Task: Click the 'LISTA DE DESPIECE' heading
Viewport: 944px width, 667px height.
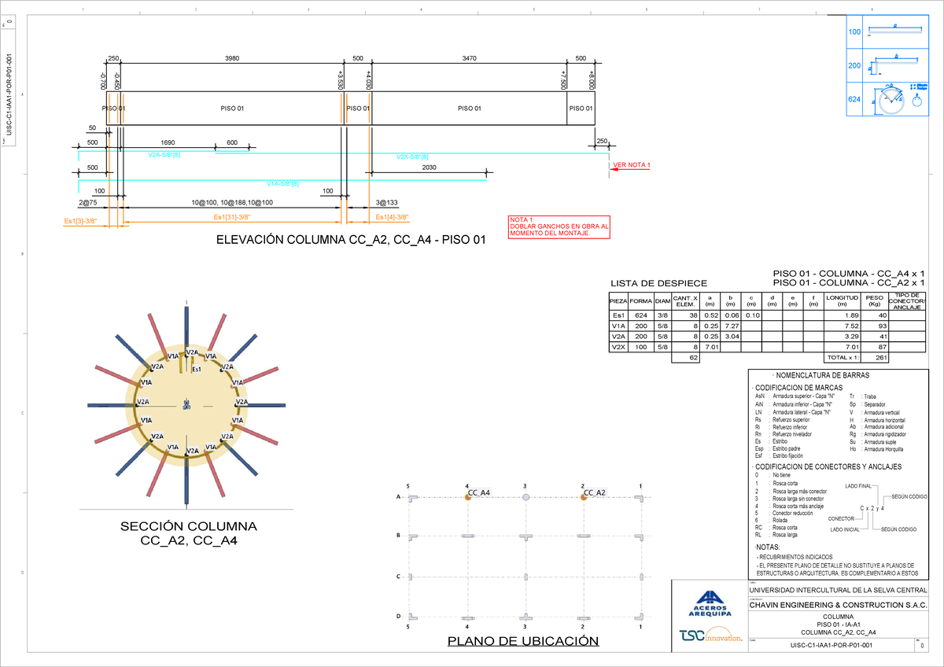Action: pos(659,283)
